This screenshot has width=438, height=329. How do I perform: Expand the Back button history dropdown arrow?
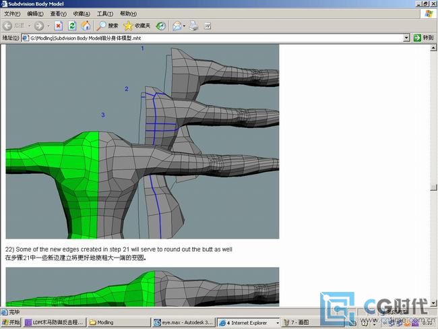(28, 26)
